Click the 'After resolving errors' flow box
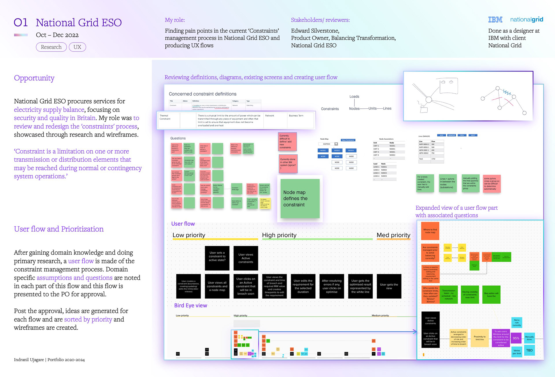 click(332, 286)
